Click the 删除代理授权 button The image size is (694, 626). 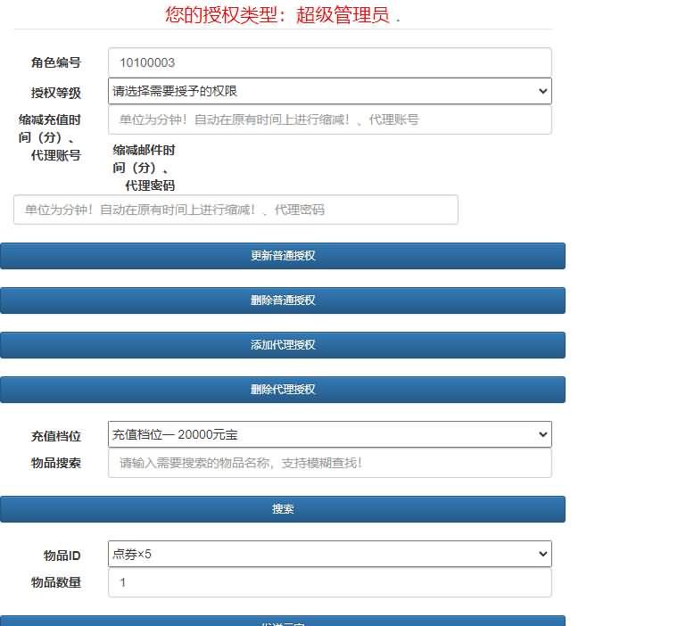click(x=283, y=390)
